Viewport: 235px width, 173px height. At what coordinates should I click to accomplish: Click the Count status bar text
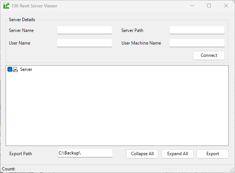pyautogui.click(x=9, y=169)
